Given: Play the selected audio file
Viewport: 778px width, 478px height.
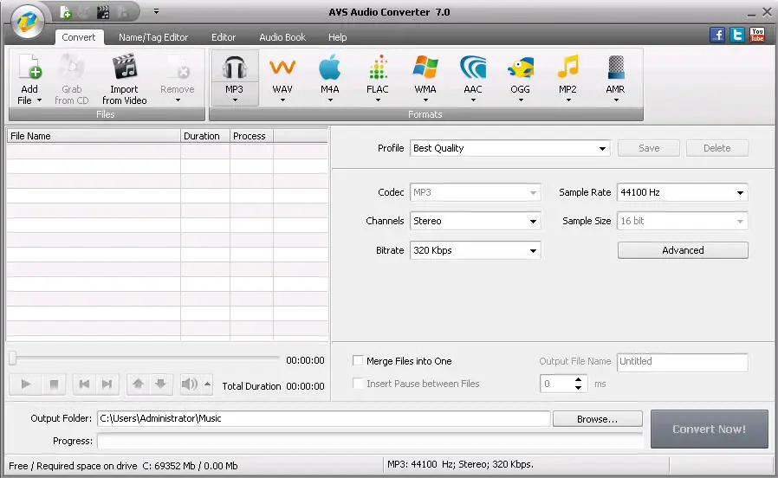Looking at the screenshot, I should click(26, 384).
